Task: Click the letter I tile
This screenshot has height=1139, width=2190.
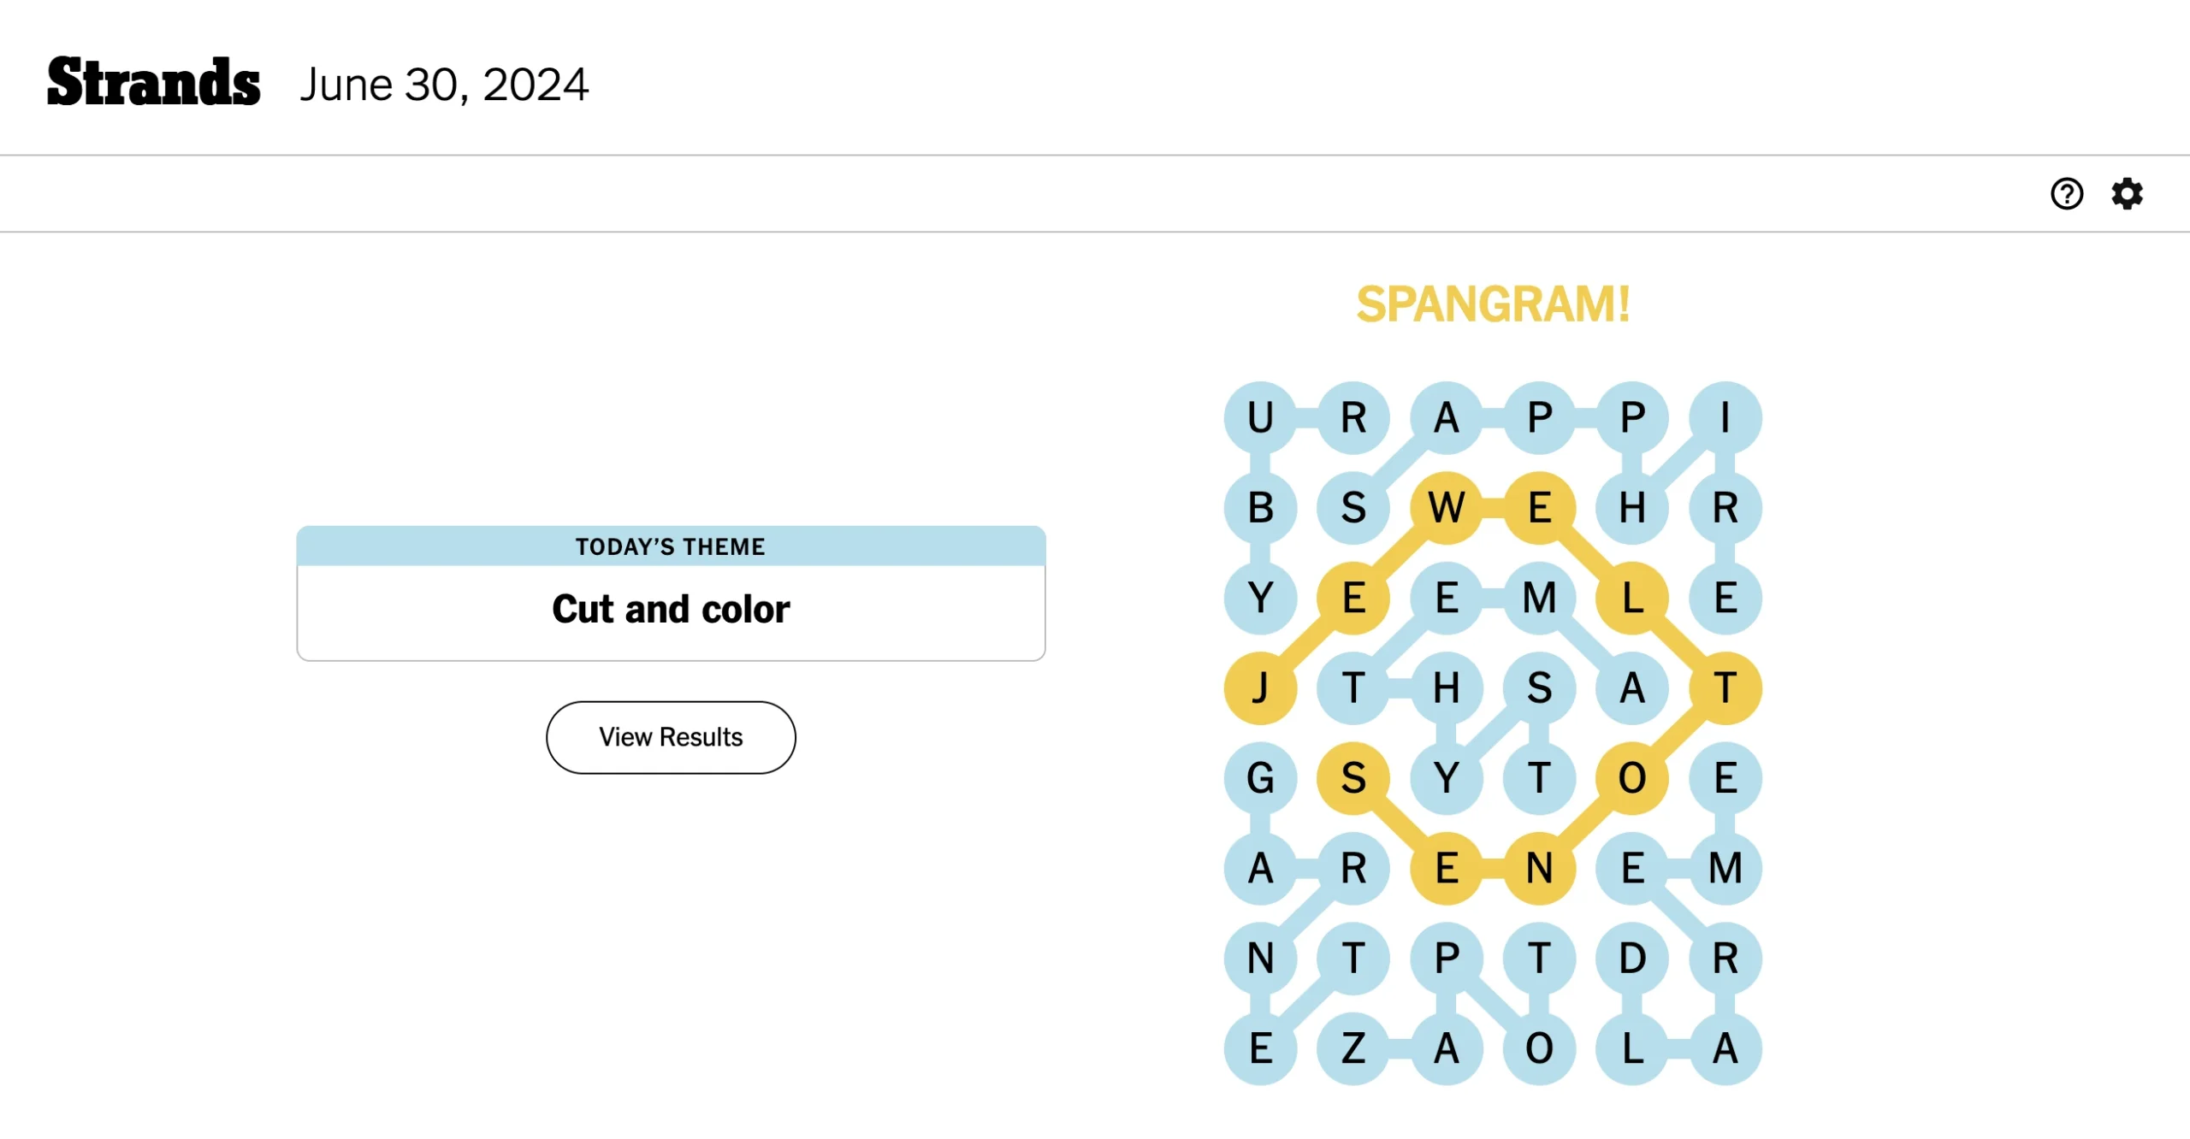Action: (1725, 417)
